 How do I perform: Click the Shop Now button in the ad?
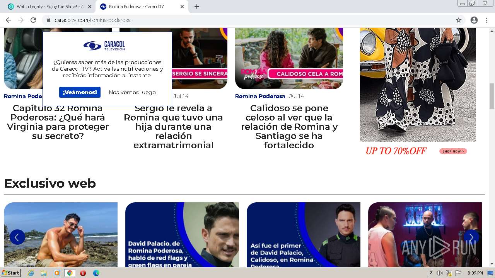click(x=453, y=151)
